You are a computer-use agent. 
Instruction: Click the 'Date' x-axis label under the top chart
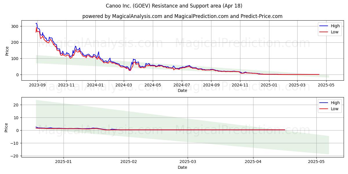[182, 91]
